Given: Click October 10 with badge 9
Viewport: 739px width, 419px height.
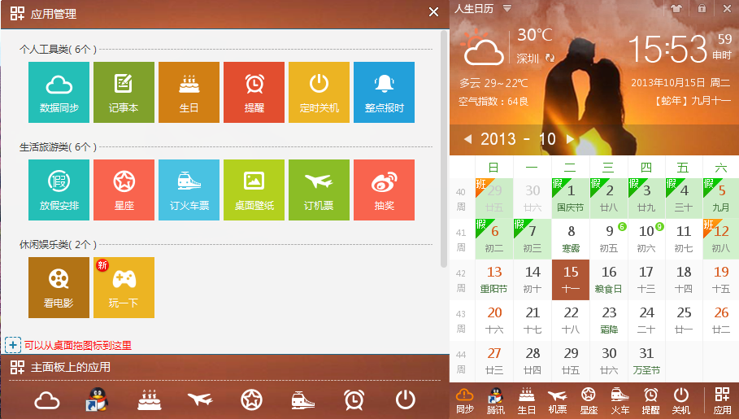Looking at the screenshot, I should click(x=646, y=238).
